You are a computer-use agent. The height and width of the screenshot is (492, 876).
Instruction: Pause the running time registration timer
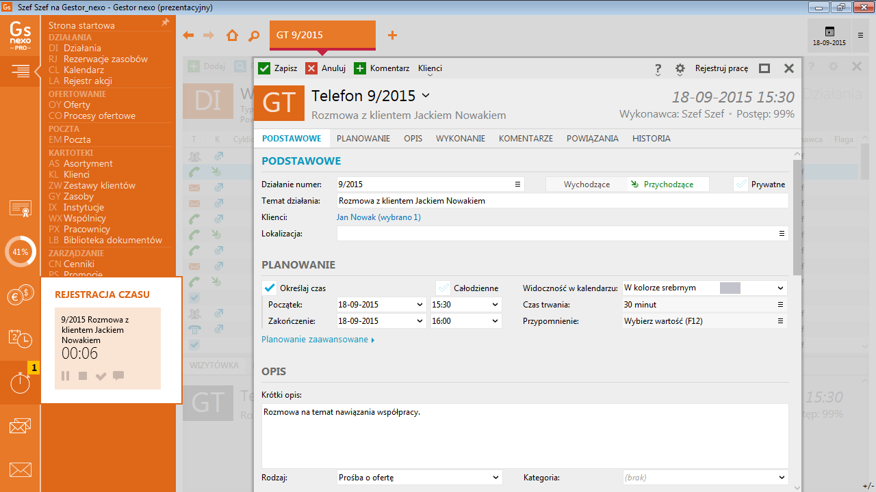point(66,376)
